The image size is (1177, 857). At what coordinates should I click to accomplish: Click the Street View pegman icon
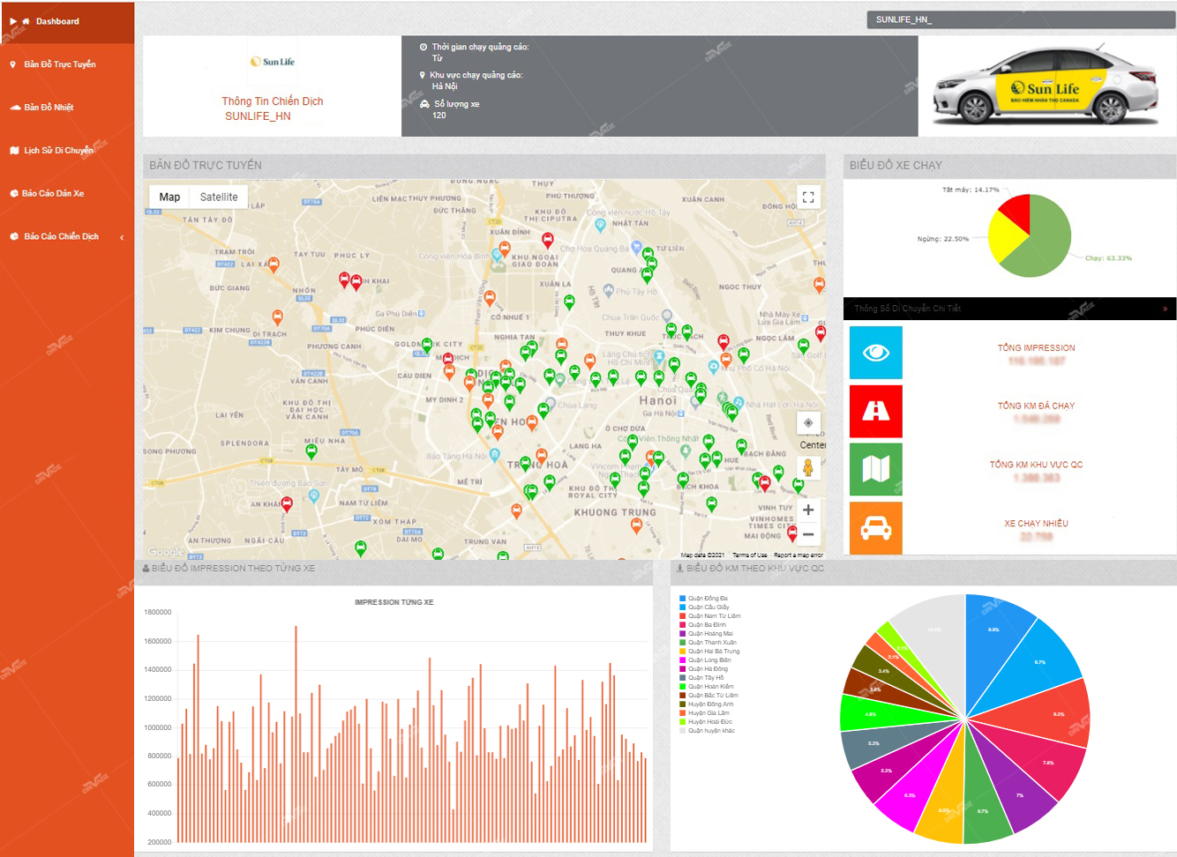pos(807,468)
